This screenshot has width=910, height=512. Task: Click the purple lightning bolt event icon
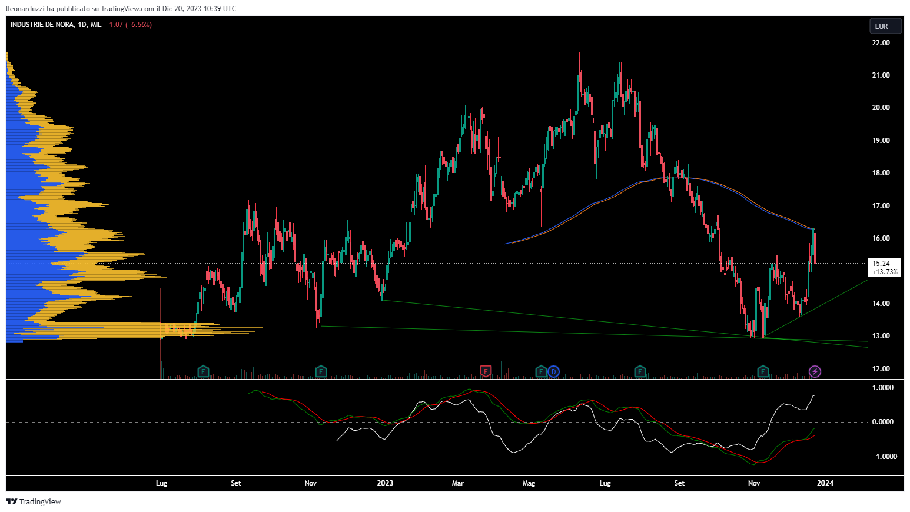[815, 371]
